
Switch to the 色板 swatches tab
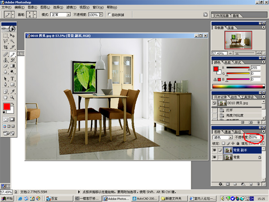coord(227,62)
